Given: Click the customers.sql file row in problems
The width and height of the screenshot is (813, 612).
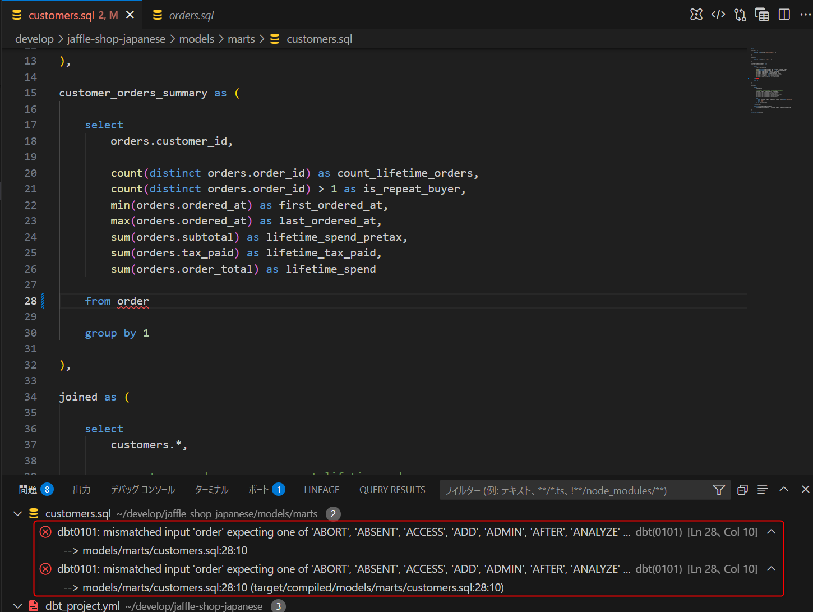Looking at the screenshot, I should click(x=406, y=513).
